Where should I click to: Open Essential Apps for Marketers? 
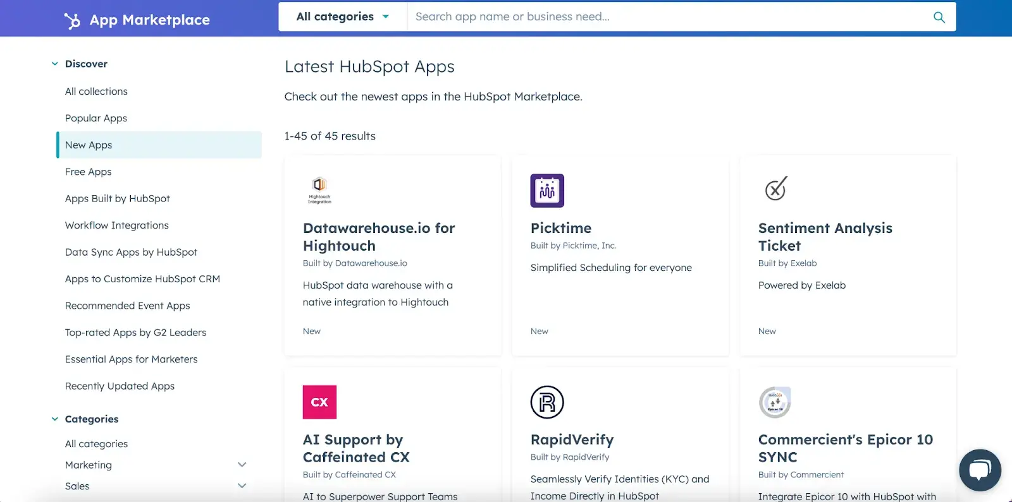click(132, 359)
